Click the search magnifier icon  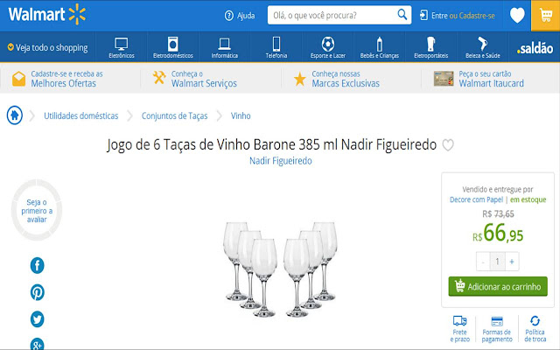tap(402, 15)
